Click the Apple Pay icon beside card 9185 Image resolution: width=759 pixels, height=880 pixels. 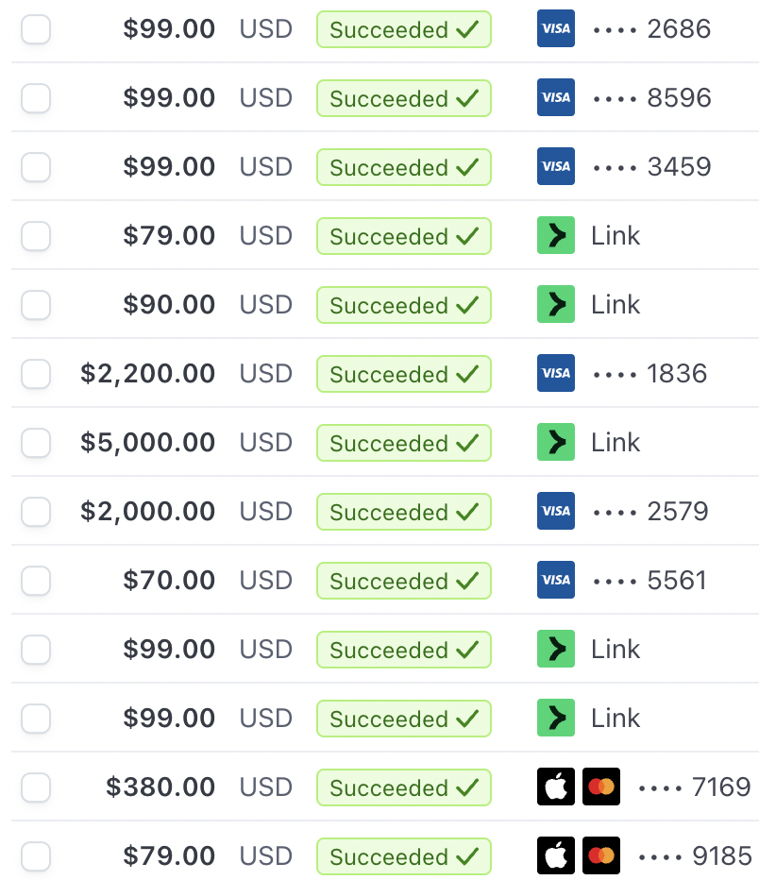555,855
